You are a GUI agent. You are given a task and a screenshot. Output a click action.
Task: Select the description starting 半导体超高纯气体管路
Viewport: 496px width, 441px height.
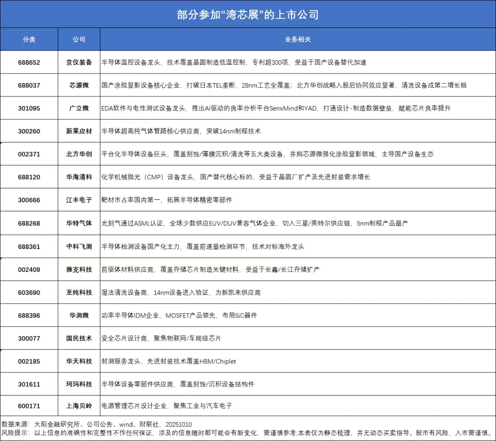181,131
